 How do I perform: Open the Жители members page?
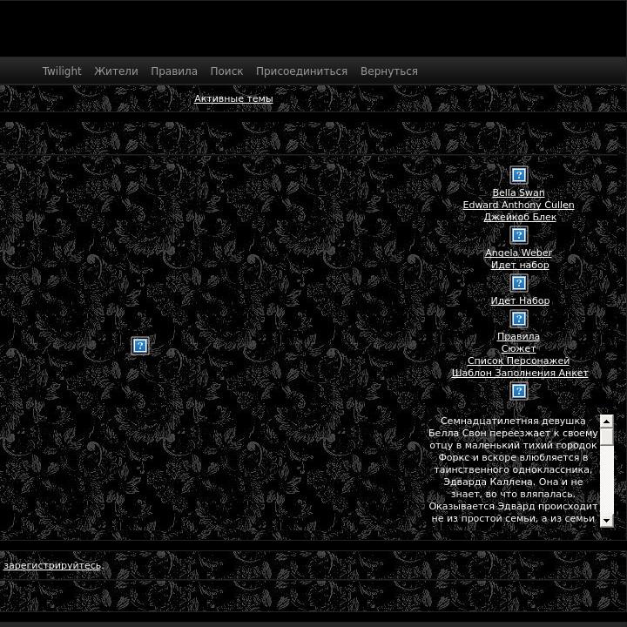[116, 71]
